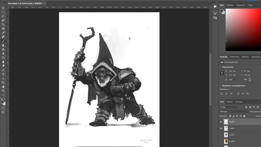Switch to the Градиенты tab
261x147 pixels.
[241, 5]
